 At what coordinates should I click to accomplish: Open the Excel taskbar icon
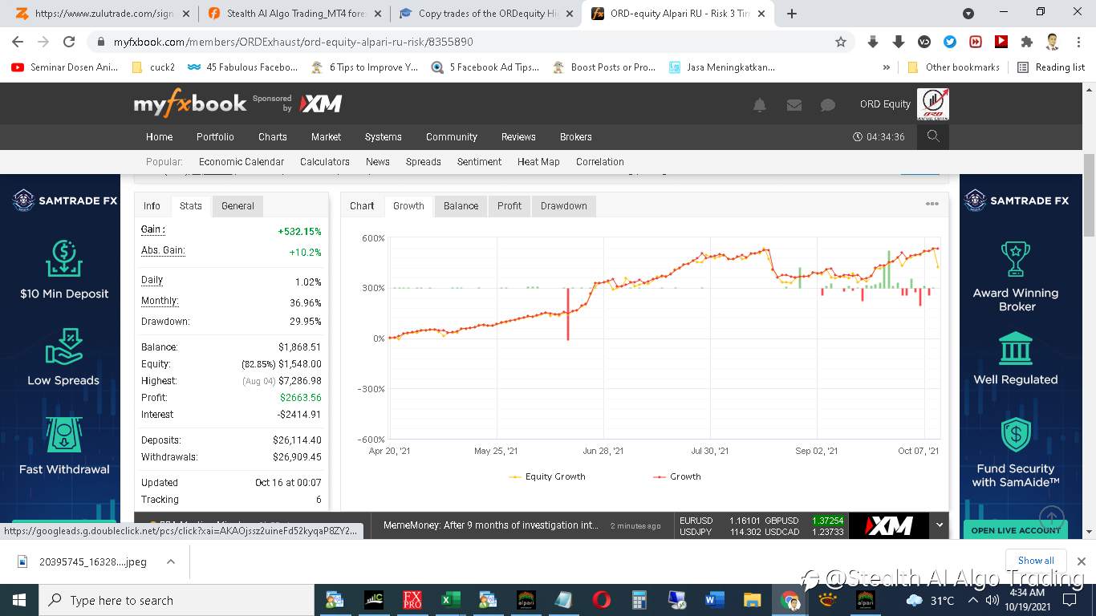(x=450, y=600)
